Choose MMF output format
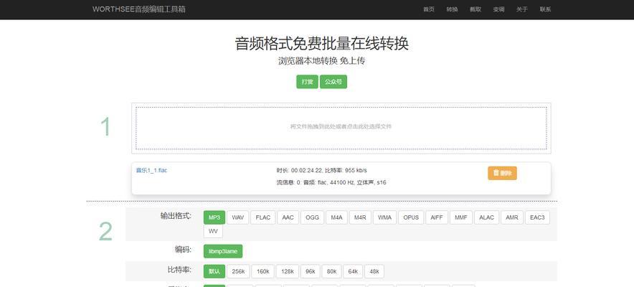Viewport: 634px width, 287px height. point(461,217)
